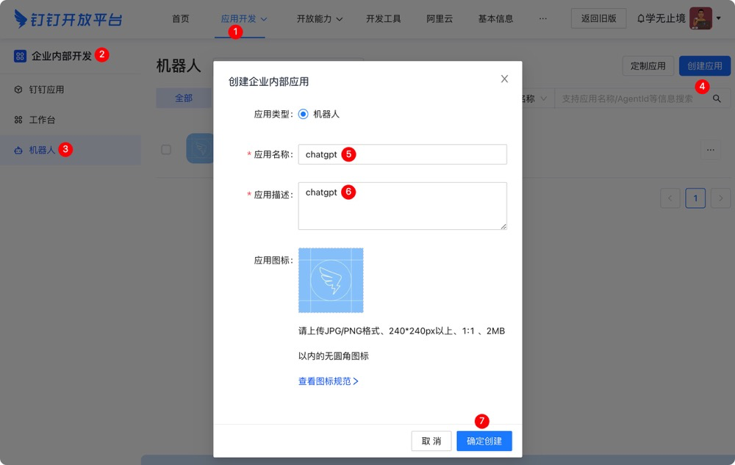
Task: Go to previous page arrow in pagination
Action: tap(670, 198)
